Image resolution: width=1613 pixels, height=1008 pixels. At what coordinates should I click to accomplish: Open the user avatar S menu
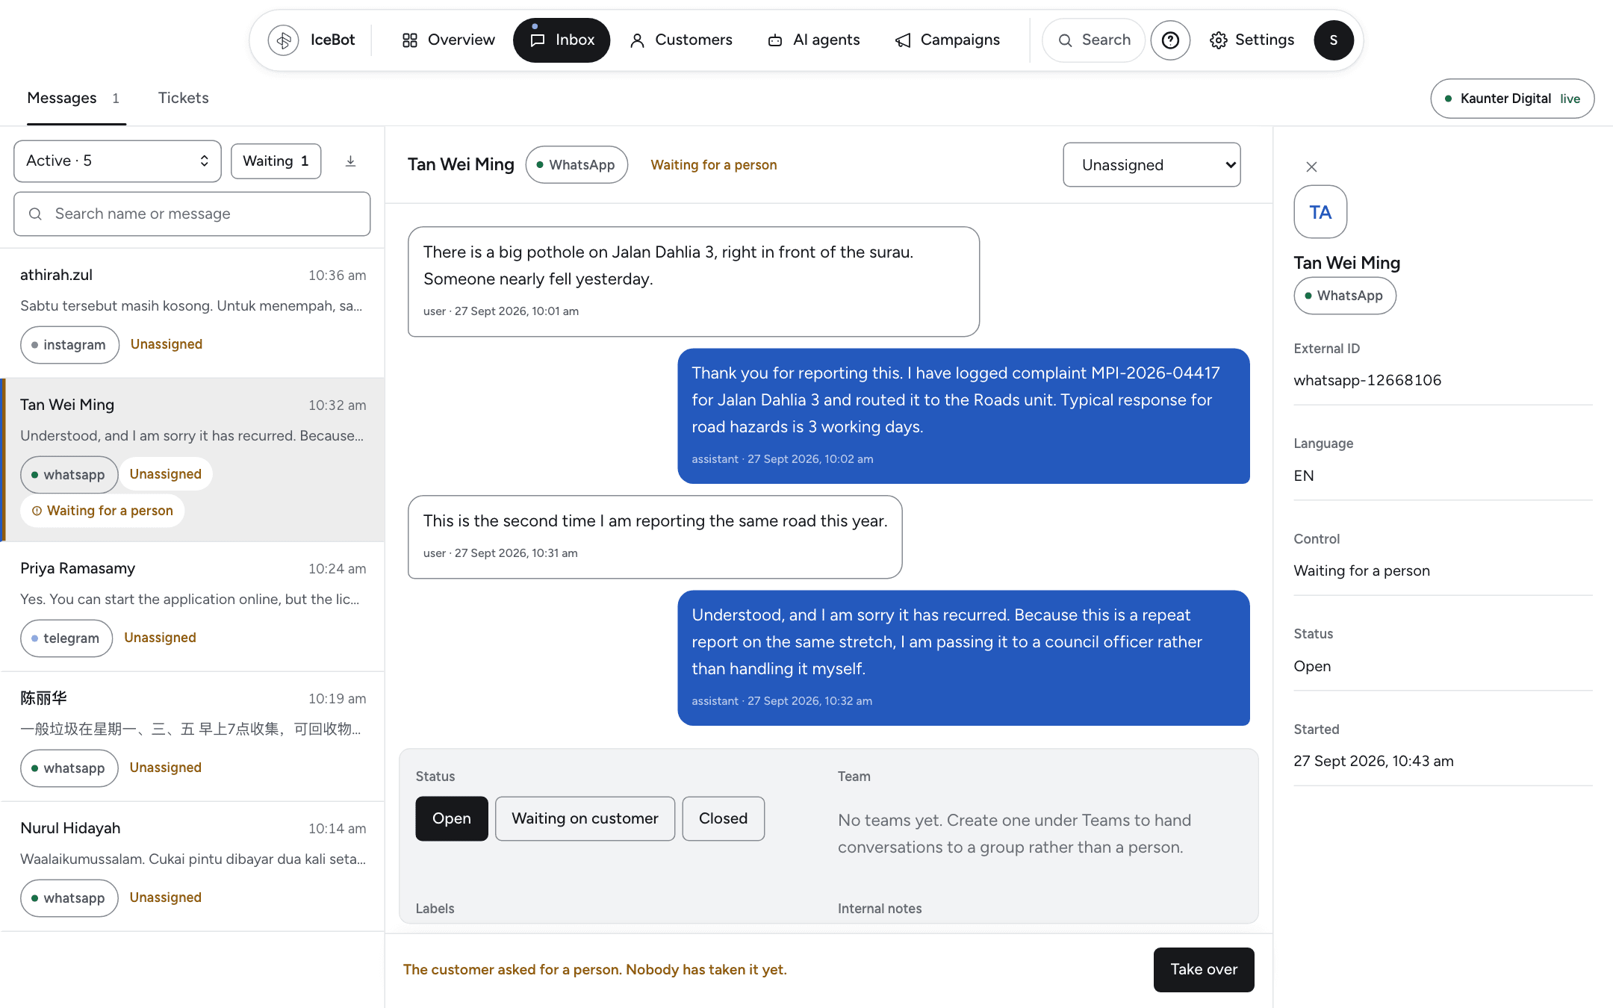click(x=1334, y=40)
